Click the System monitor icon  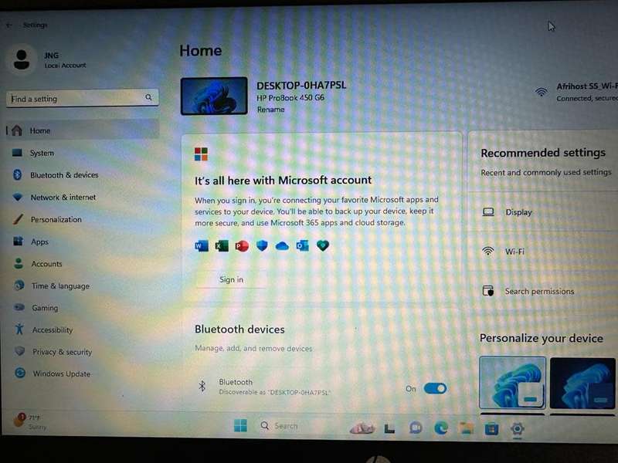point(17,153)
